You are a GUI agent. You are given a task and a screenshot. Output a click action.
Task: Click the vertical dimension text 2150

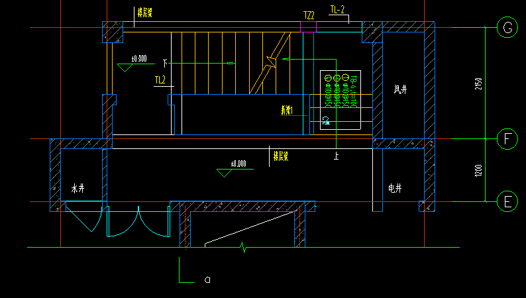click(x=478, y=84)
